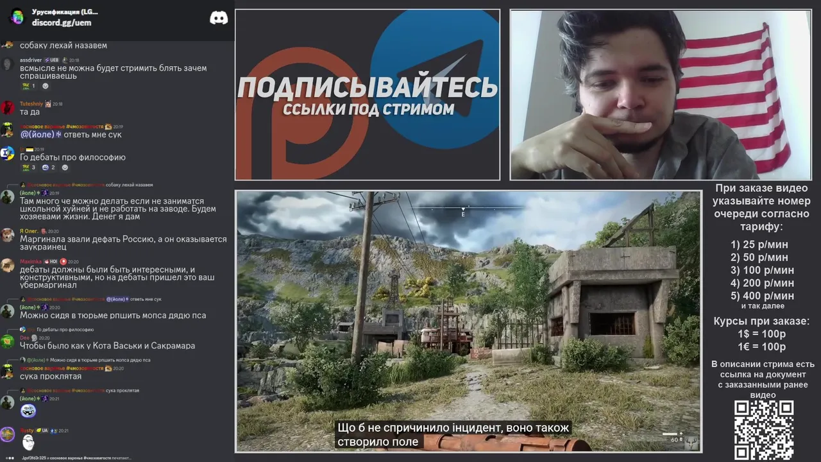Click the username Rusty
Screen dimensions: 821x462
pos(27,431)
